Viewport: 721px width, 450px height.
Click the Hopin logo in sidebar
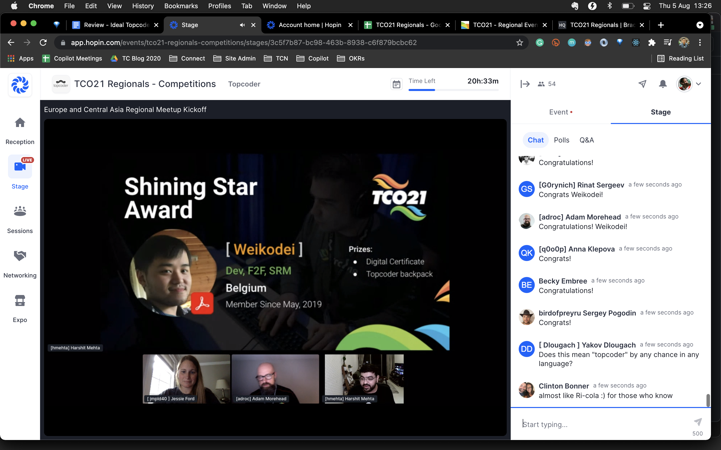(x=20, y=85)
